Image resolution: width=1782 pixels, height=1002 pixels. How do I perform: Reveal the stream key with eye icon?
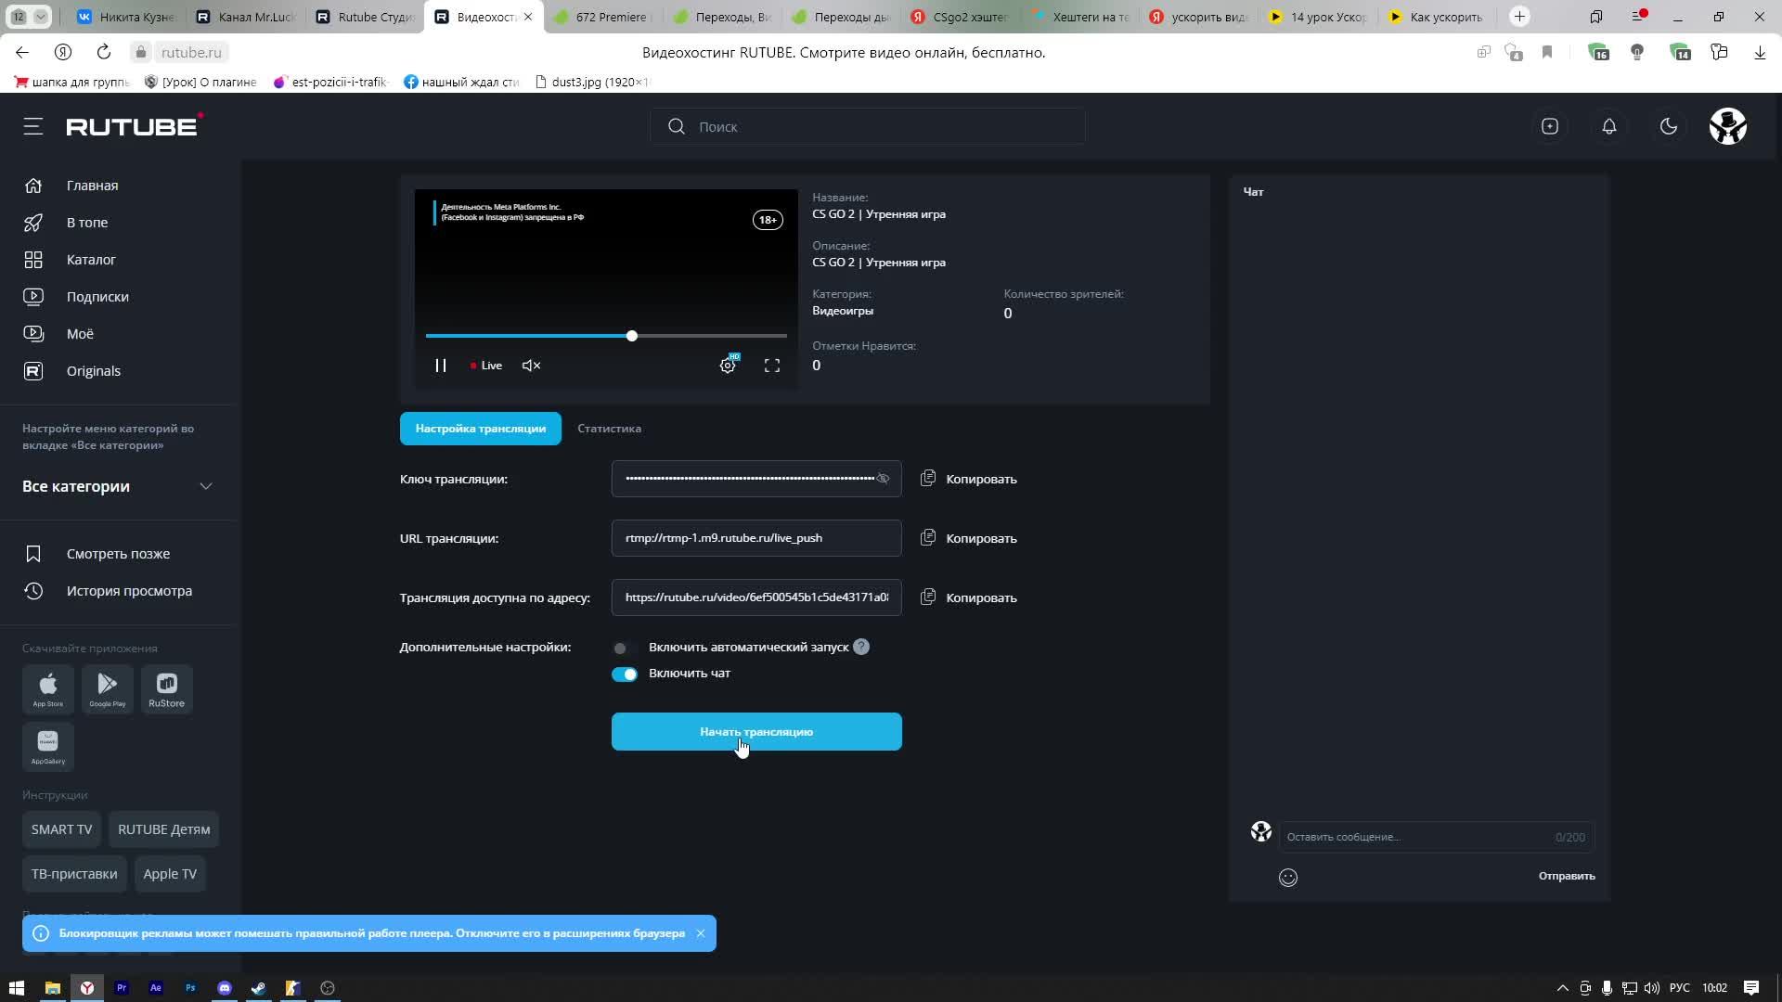883,479
